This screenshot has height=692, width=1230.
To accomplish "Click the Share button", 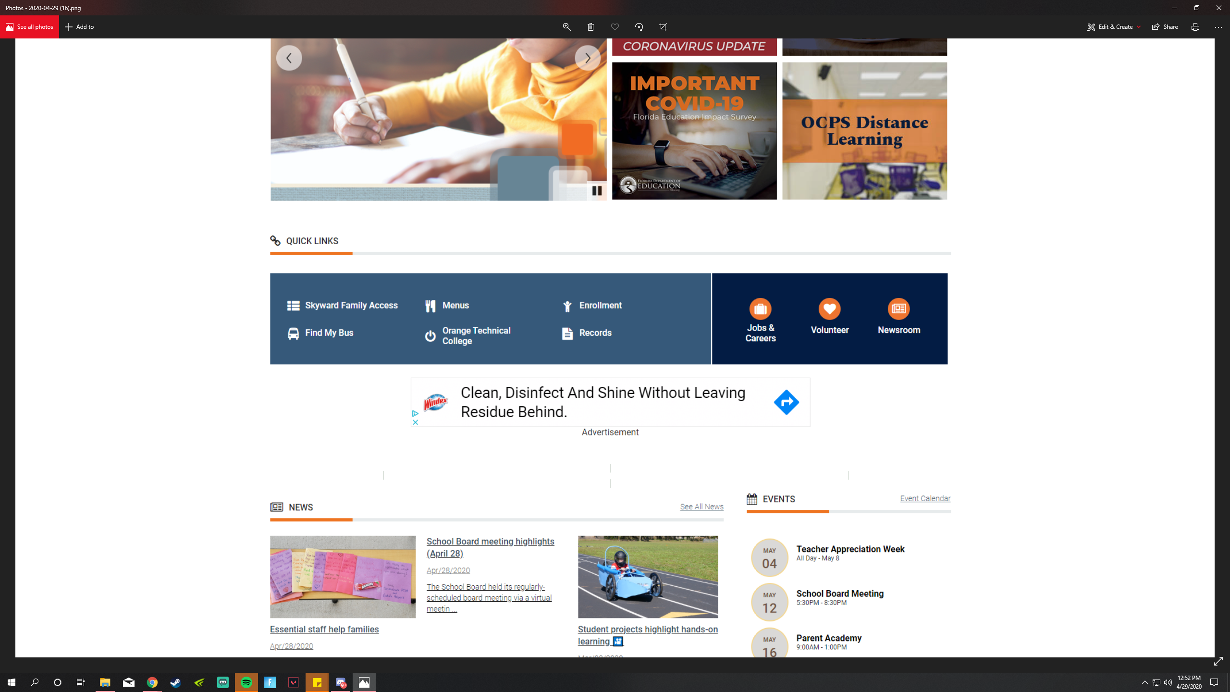I will click(1165, 27).
